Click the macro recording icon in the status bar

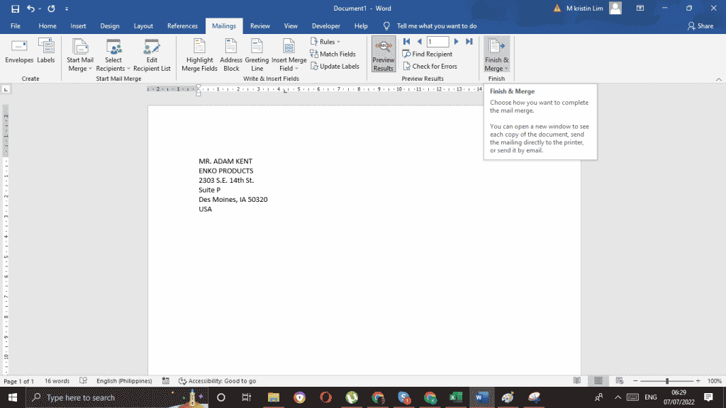(x=166, y=380)
